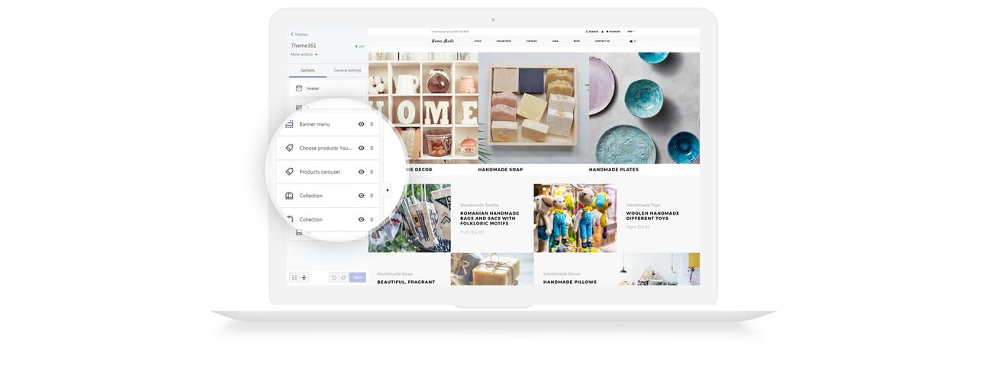The image size is (992, 386).
Task: Click the Save button
Action: [x=358, y=277]
